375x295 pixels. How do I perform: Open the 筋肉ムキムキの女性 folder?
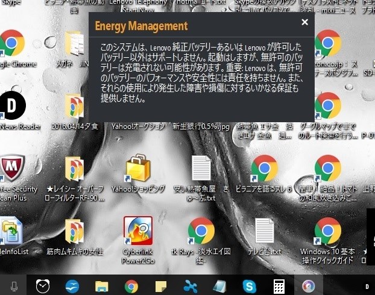tap(75, 231)
